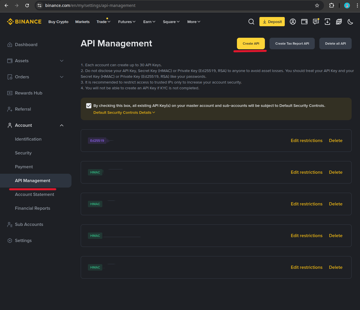360x310 pixels.
Task: Uncheck Default Security Controls checkbox
Action: [89, 106]
